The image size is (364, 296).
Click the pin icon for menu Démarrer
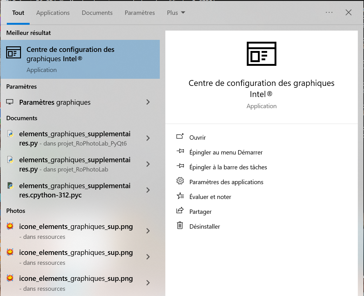180,151
